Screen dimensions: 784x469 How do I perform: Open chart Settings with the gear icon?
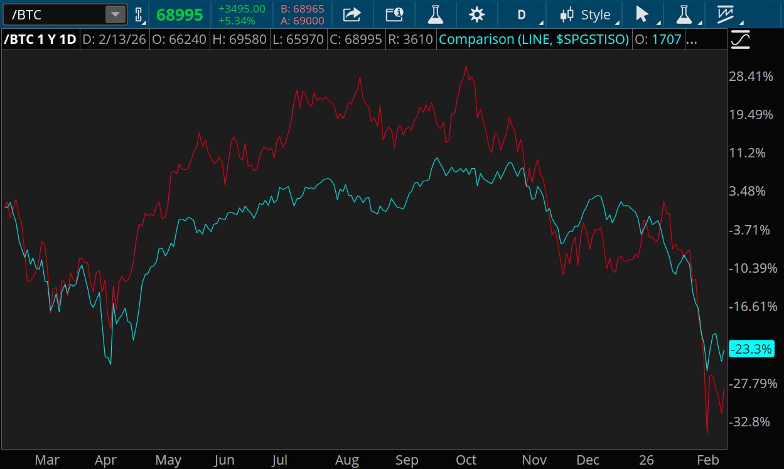click(476, 14)
